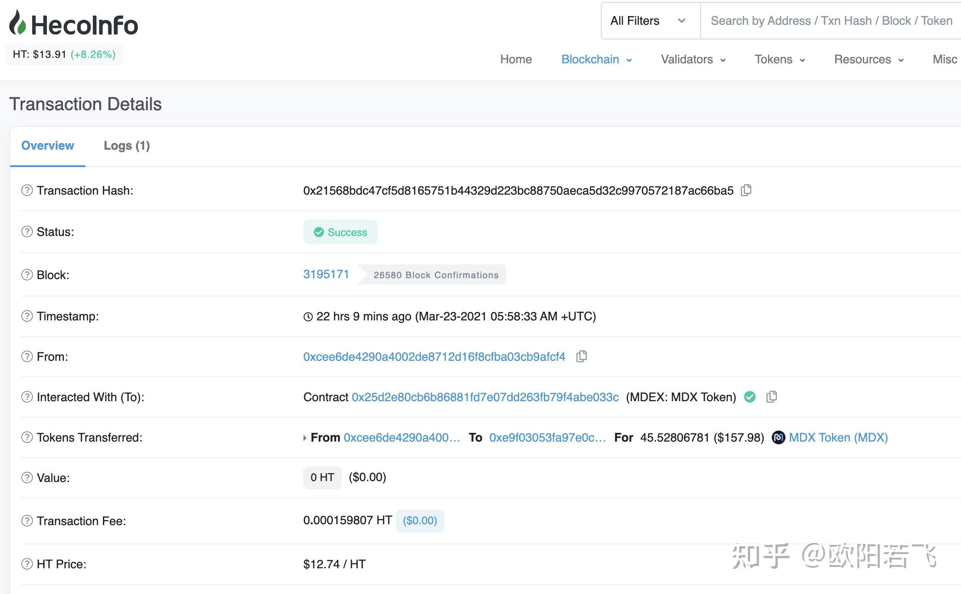Viewport: 961px width, 594px height.
Task: Copy the From address
Action: click(582, 356)
